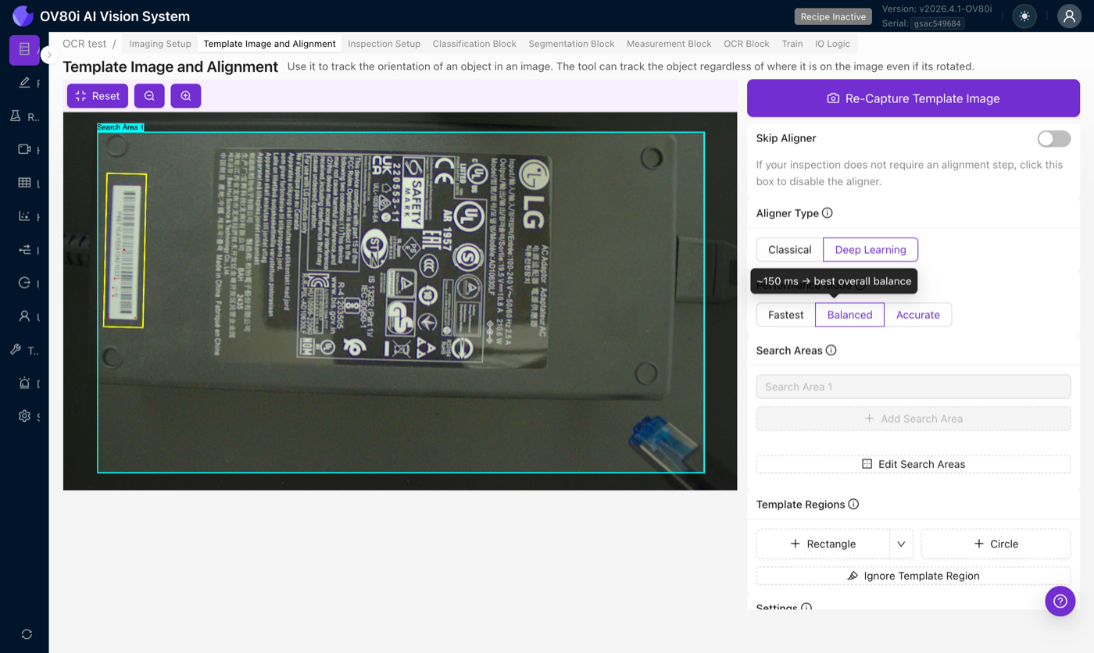This screenshot has width=1094, height=653.
Task: Expand the collapsed left sidebar chevron
Action: click(x=49, y=55)
